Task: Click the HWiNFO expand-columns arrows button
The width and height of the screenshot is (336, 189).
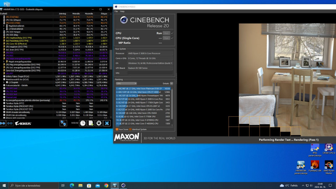Action: click(x=3, y=123)
